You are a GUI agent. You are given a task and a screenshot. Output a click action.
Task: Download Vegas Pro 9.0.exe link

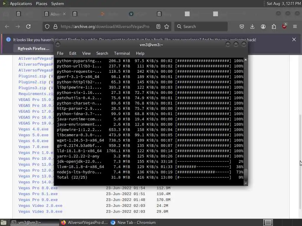tap(38, 200)
